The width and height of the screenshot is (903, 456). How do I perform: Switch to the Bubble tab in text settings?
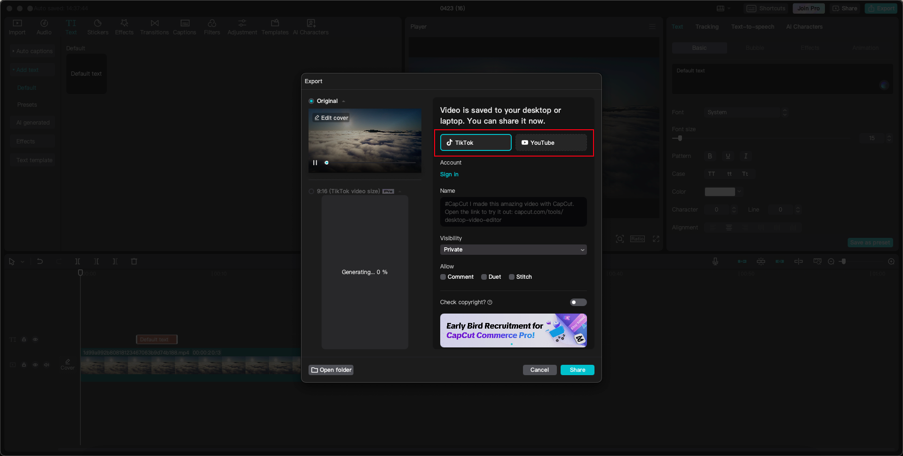(754, 47)
